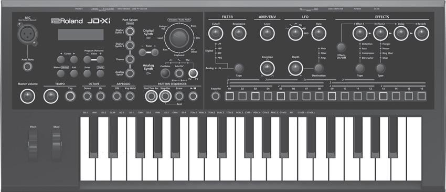The width and height of the screenshot is (446, 192).
Task: Click the Effect 2 knob
Action: (380, 34)
